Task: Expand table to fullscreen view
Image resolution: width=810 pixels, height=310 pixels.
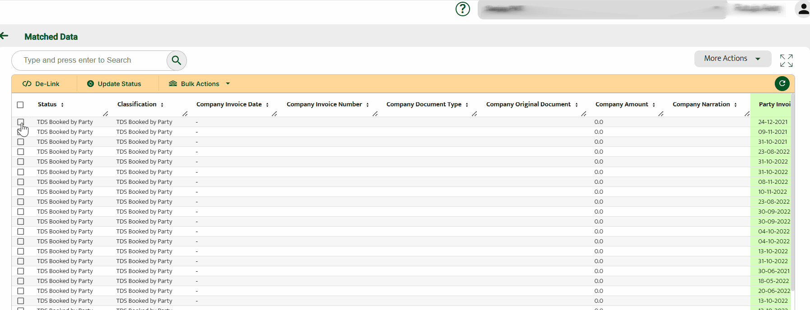Action: (x=786, y=60)
